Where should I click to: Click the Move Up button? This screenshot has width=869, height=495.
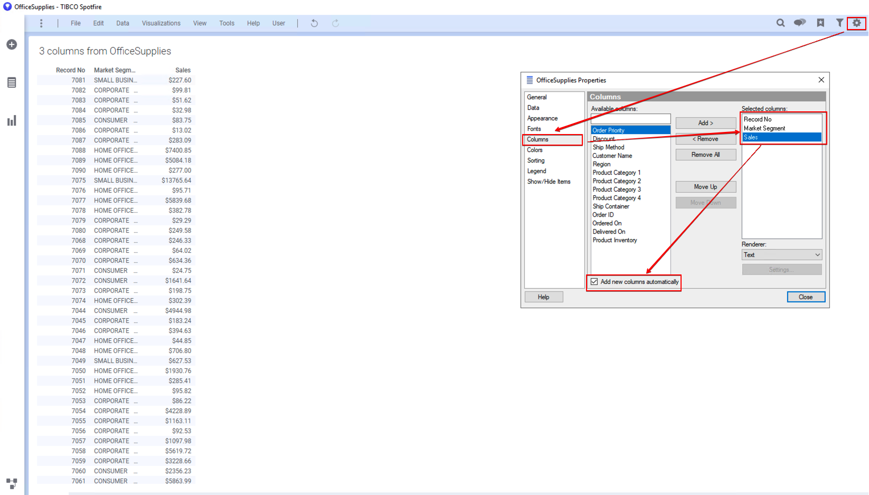coord(706,187)
